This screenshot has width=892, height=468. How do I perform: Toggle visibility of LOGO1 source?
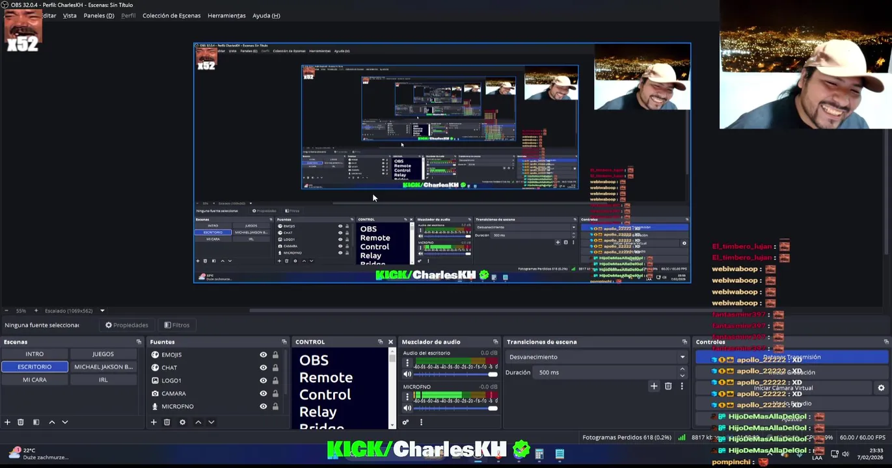click(263, 380)
